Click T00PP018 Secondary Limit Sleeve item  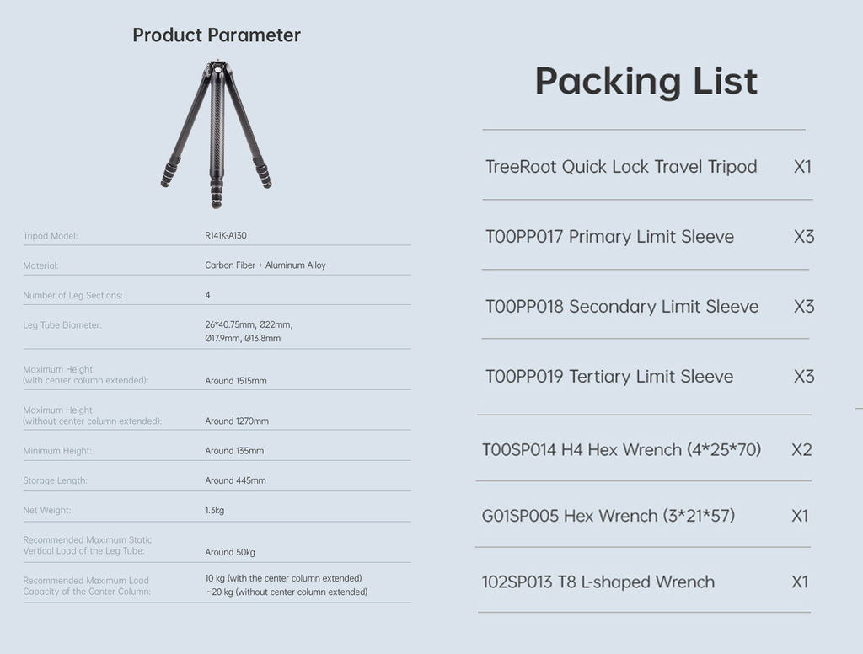pos(622,307)
